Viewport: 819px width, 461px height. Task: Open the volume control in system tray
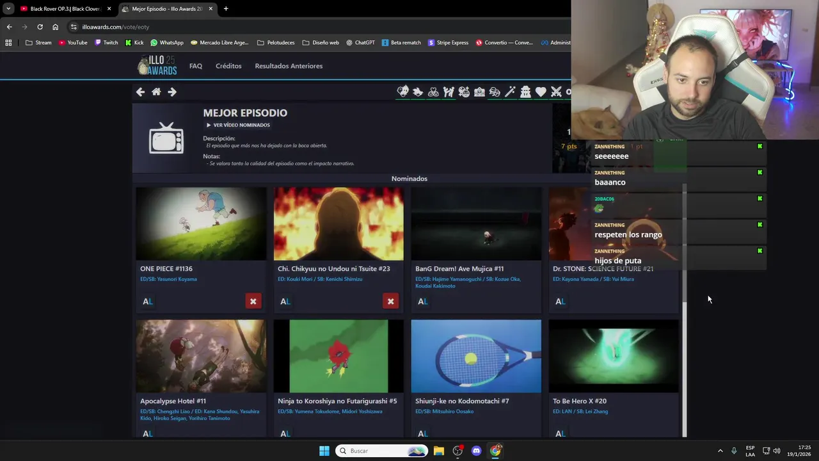tap(777, 451)
